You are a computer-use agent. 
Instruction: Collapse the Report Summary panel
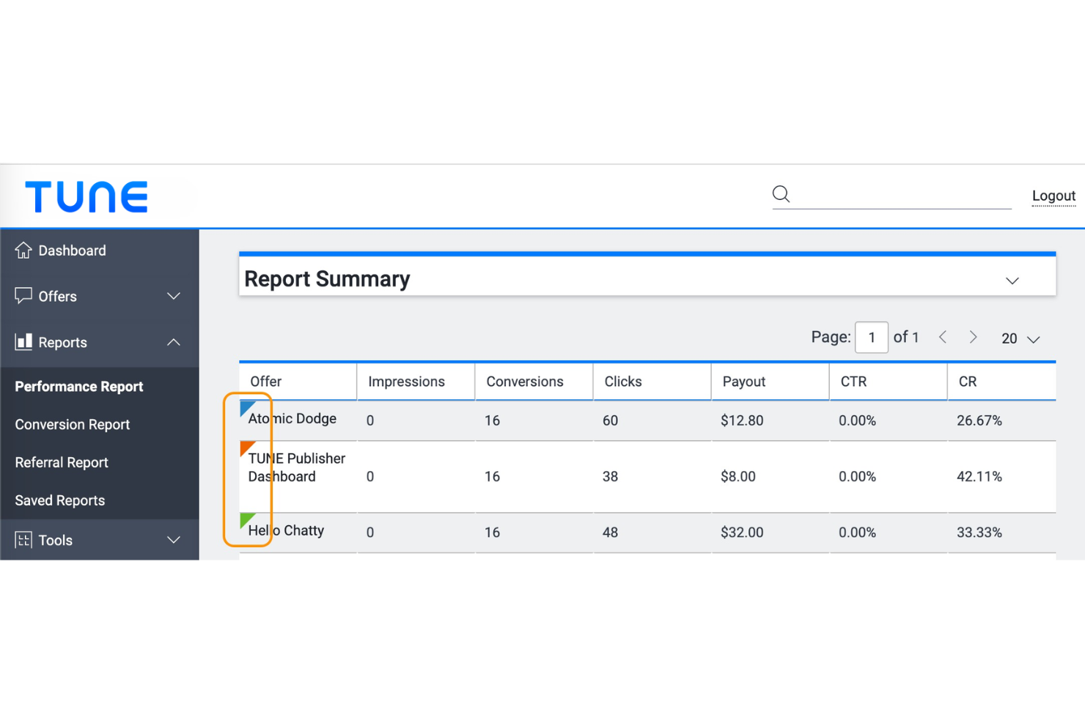click(x=1012, y=280)
